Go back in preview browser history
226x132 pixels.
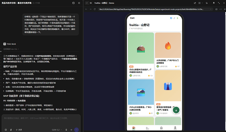coord(86,9)
